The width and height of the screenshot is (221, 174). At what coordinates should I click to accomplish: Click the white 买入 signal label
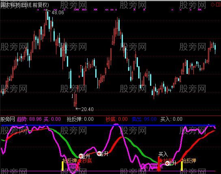[163, 154]
